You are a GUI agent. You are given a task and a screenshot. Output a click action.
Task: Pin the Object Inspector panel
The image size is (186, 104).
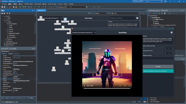32,49
